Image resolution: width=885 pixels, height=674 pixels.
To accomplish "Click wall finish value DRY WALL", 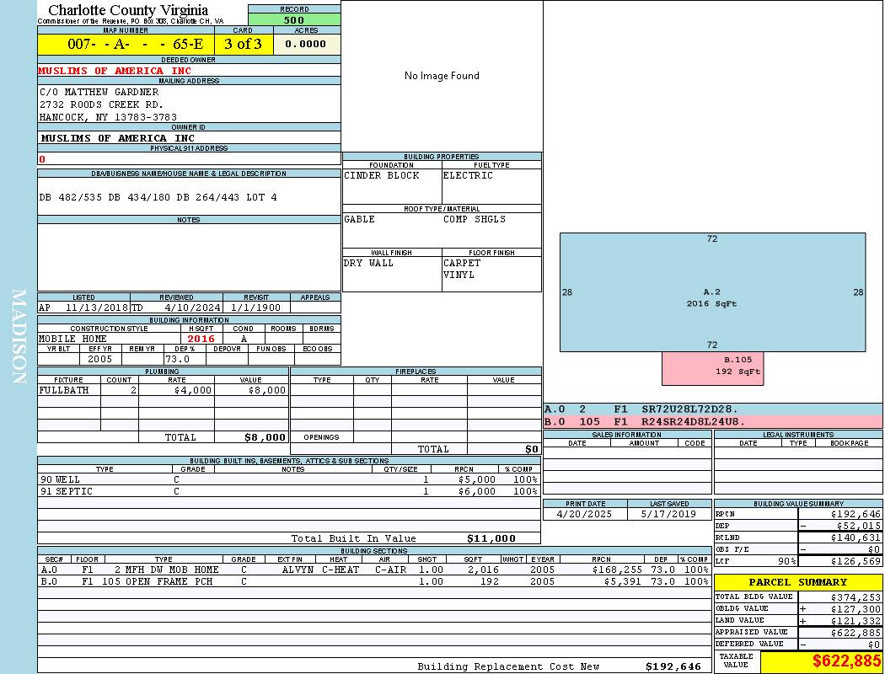I will click(x=368, y=263).
